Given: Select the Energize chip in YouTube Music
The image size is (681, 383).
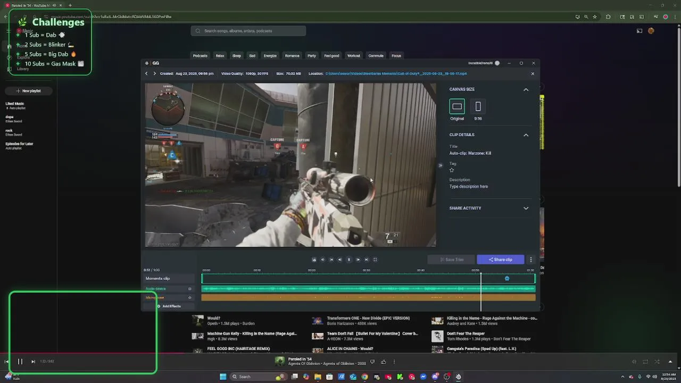Looking at the screenshot, I should pos(270,55).
